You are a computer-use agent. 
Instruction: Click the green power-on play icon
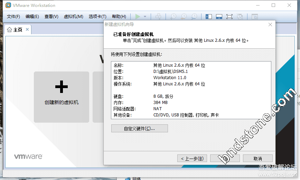pos(138,17)
